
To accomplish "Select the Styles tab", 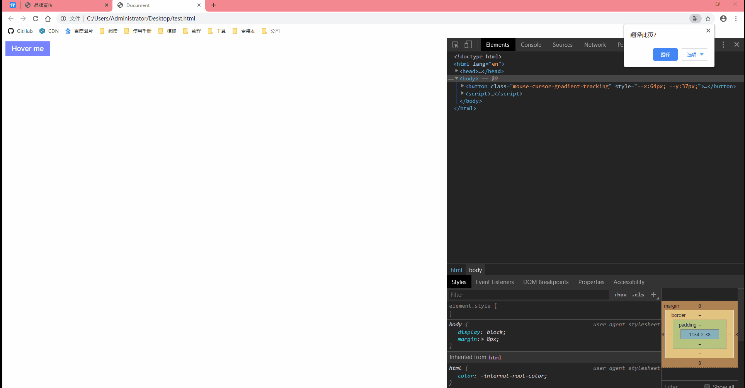I will (459, 282).
